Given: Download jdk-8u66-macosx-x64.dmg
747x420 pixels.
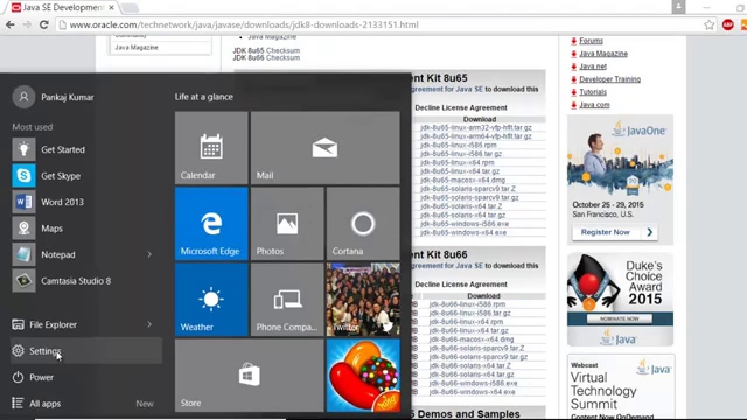Looking at the screenshot, I should [472, 339].
